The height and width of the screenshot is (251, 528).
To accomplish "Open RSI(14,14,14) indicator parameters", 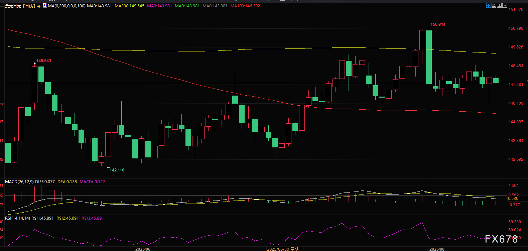I will pos(17,218).
